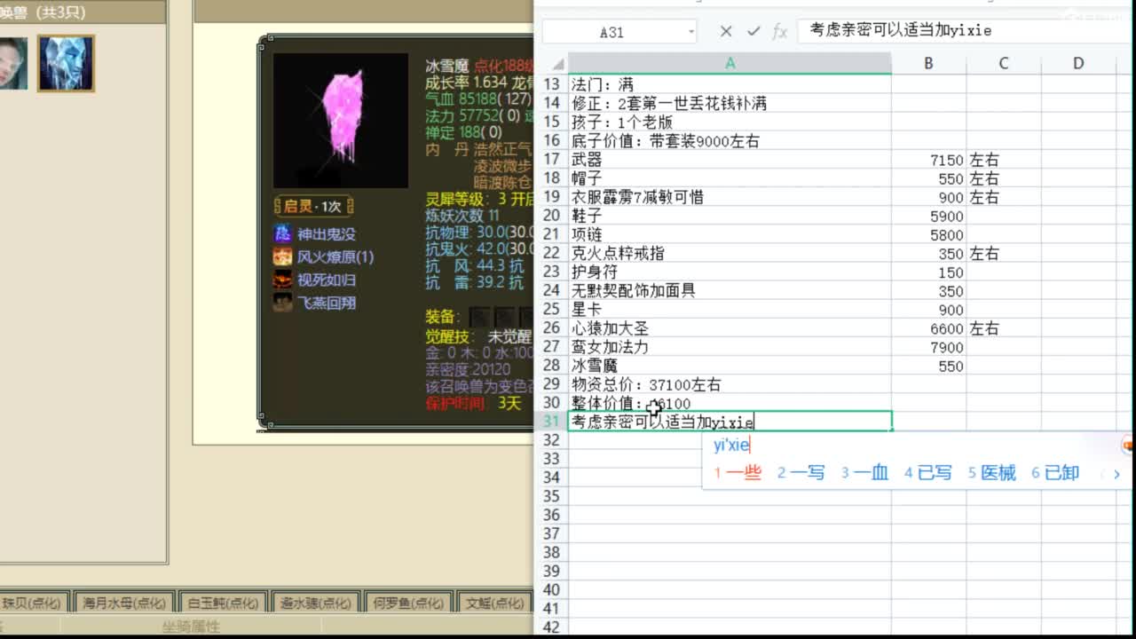
Task: Select column D header
Action: [1078, 63]
